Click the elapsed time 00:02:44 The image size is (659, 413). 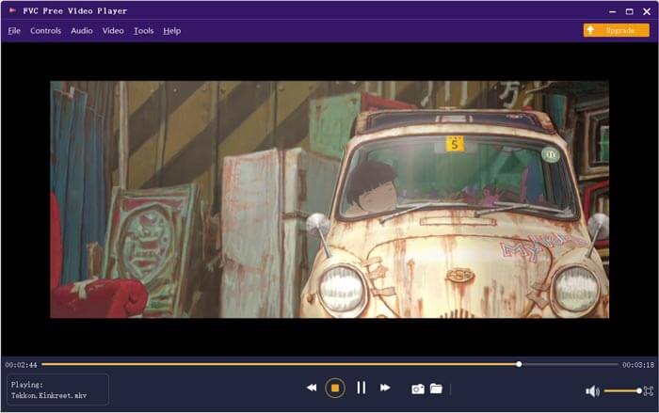pyautogui.click(x=21, y=365)
